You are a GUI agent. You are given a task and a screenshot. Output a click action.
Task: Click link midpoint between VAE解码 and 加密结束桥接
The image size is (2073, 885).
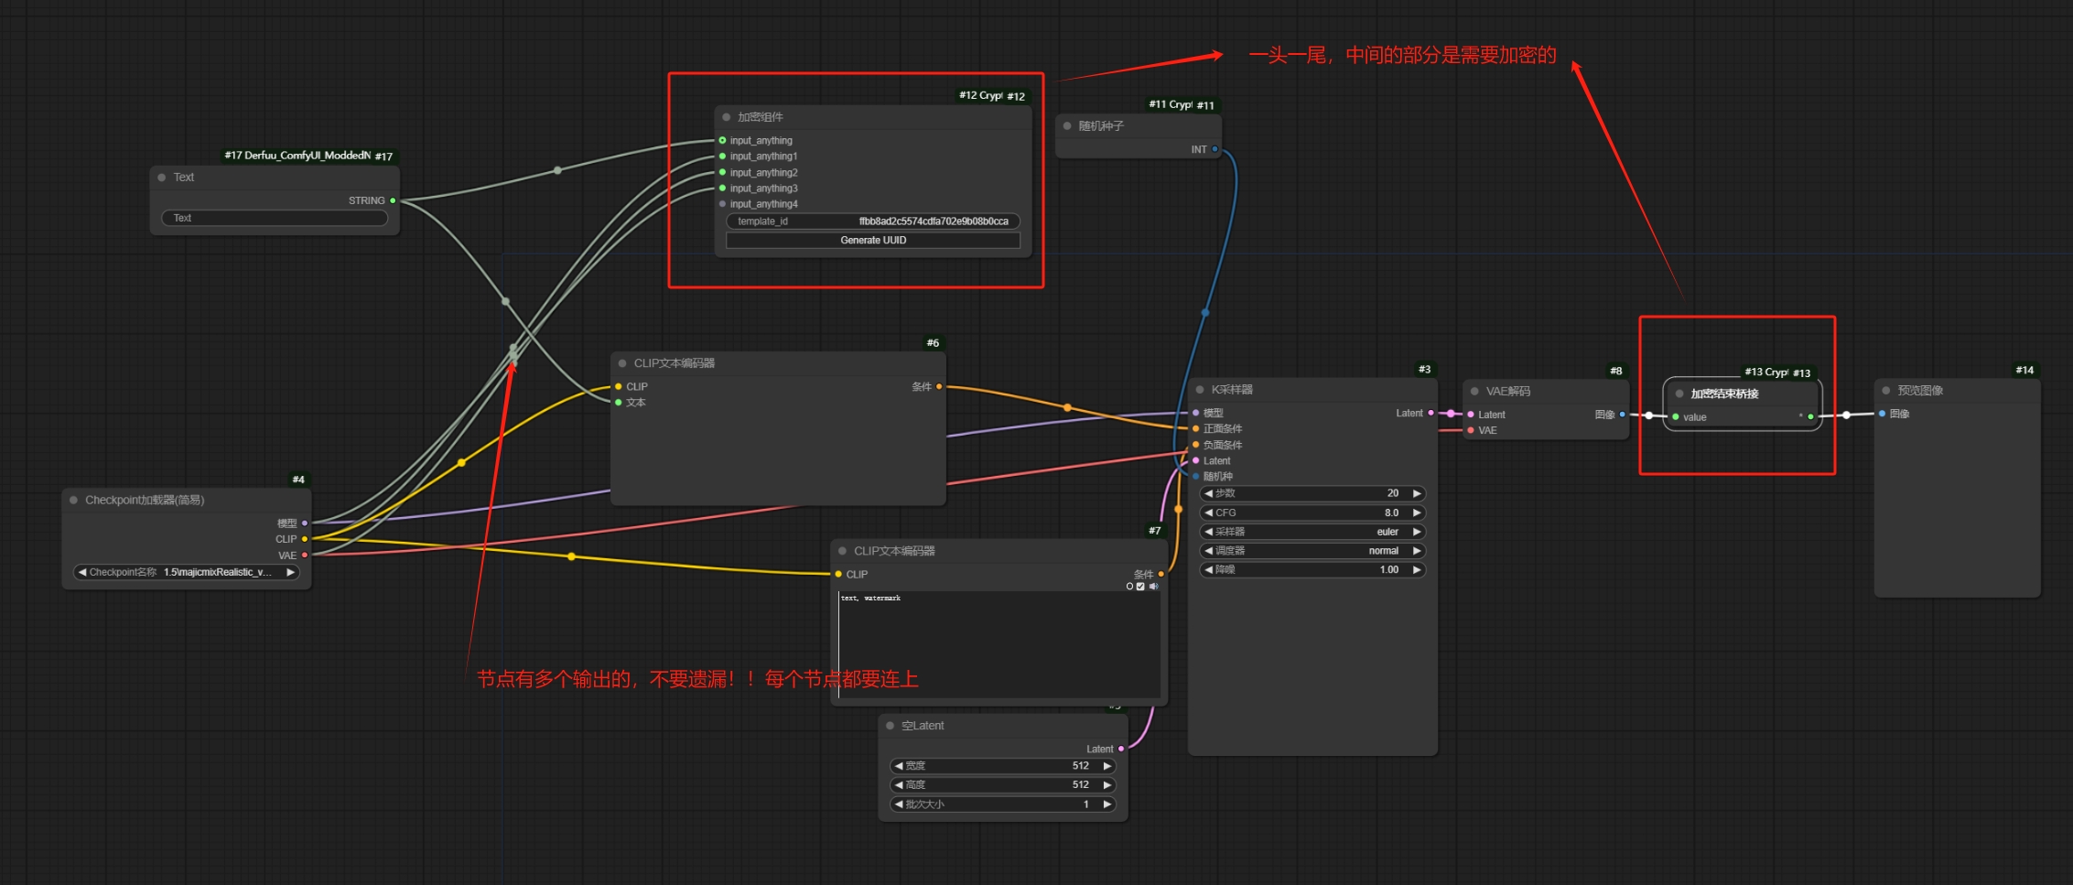(x=1649, y=416)
